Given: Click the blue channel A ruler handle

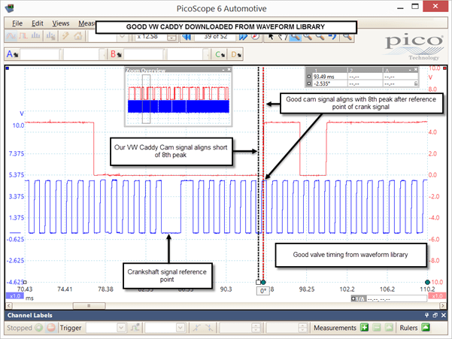Looking at the screenshot, I should coord(8,68).
